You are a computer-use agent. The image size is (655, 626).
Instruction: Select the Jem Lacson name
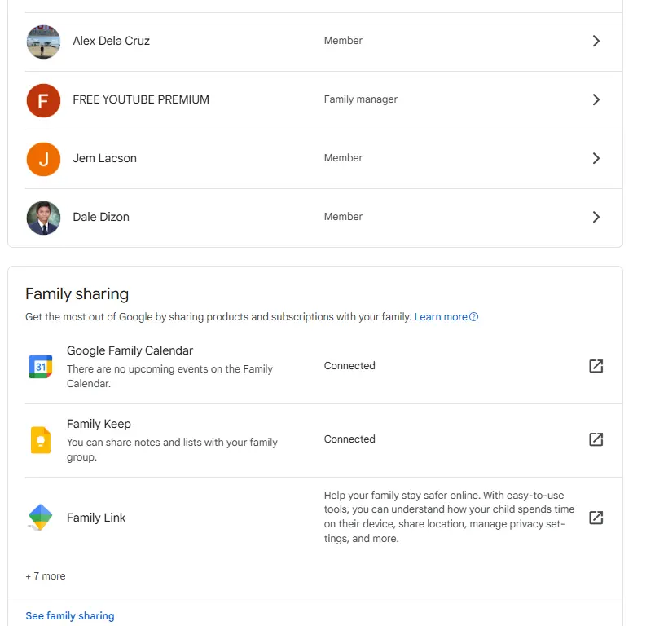pyautogui.click(x=104, y=158)
